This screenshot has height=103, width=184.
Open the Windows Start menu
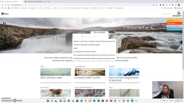click(48, 101)
